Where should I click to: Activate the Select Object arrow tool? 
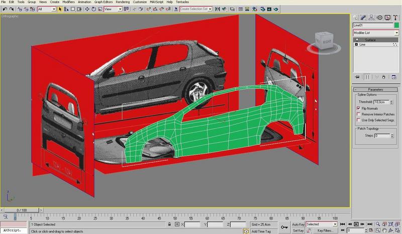point(60,9)
